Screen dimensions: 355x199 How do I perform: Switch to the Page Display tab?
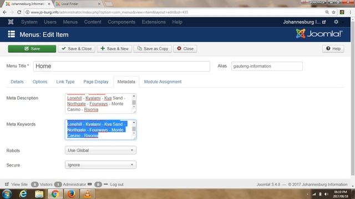point(96,82)
